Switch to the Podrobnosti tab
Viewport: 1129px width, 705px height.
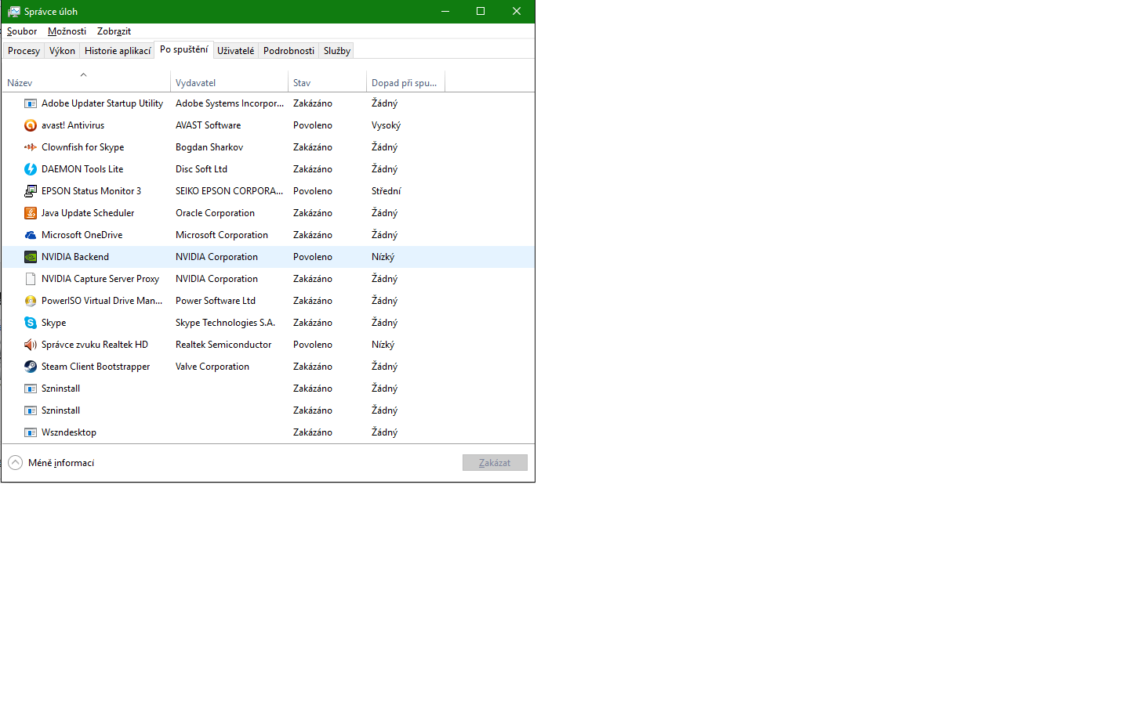pyautogui.click(x=289, y=51)
